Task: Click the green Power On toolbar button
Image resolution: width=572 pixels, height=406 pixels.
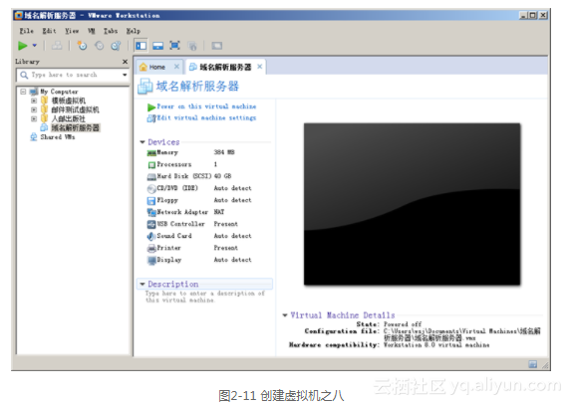Action: click(x=23, y=46)
